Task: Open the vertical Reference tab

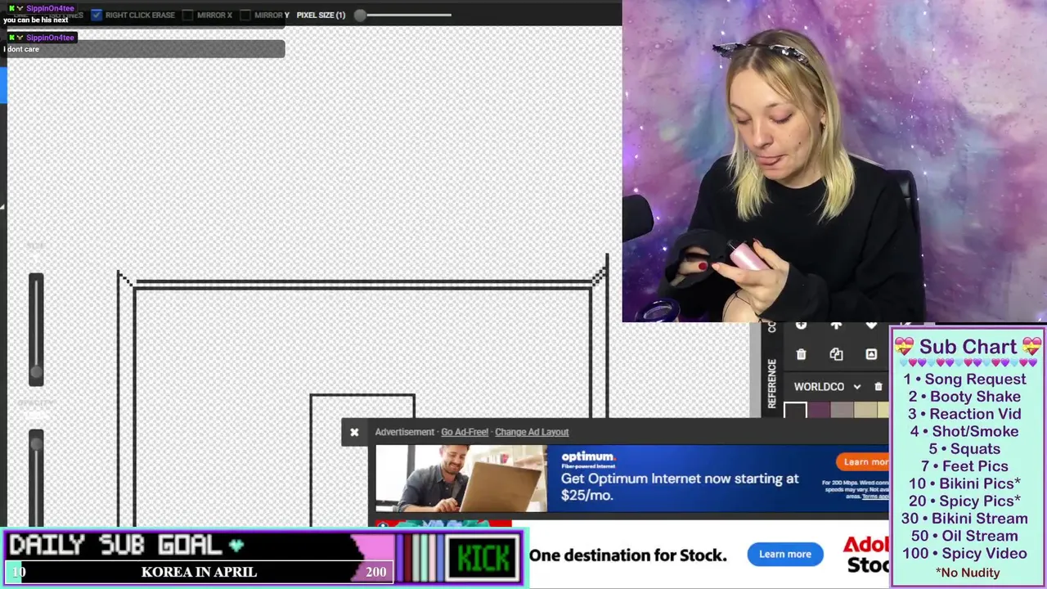Action: 772,384
